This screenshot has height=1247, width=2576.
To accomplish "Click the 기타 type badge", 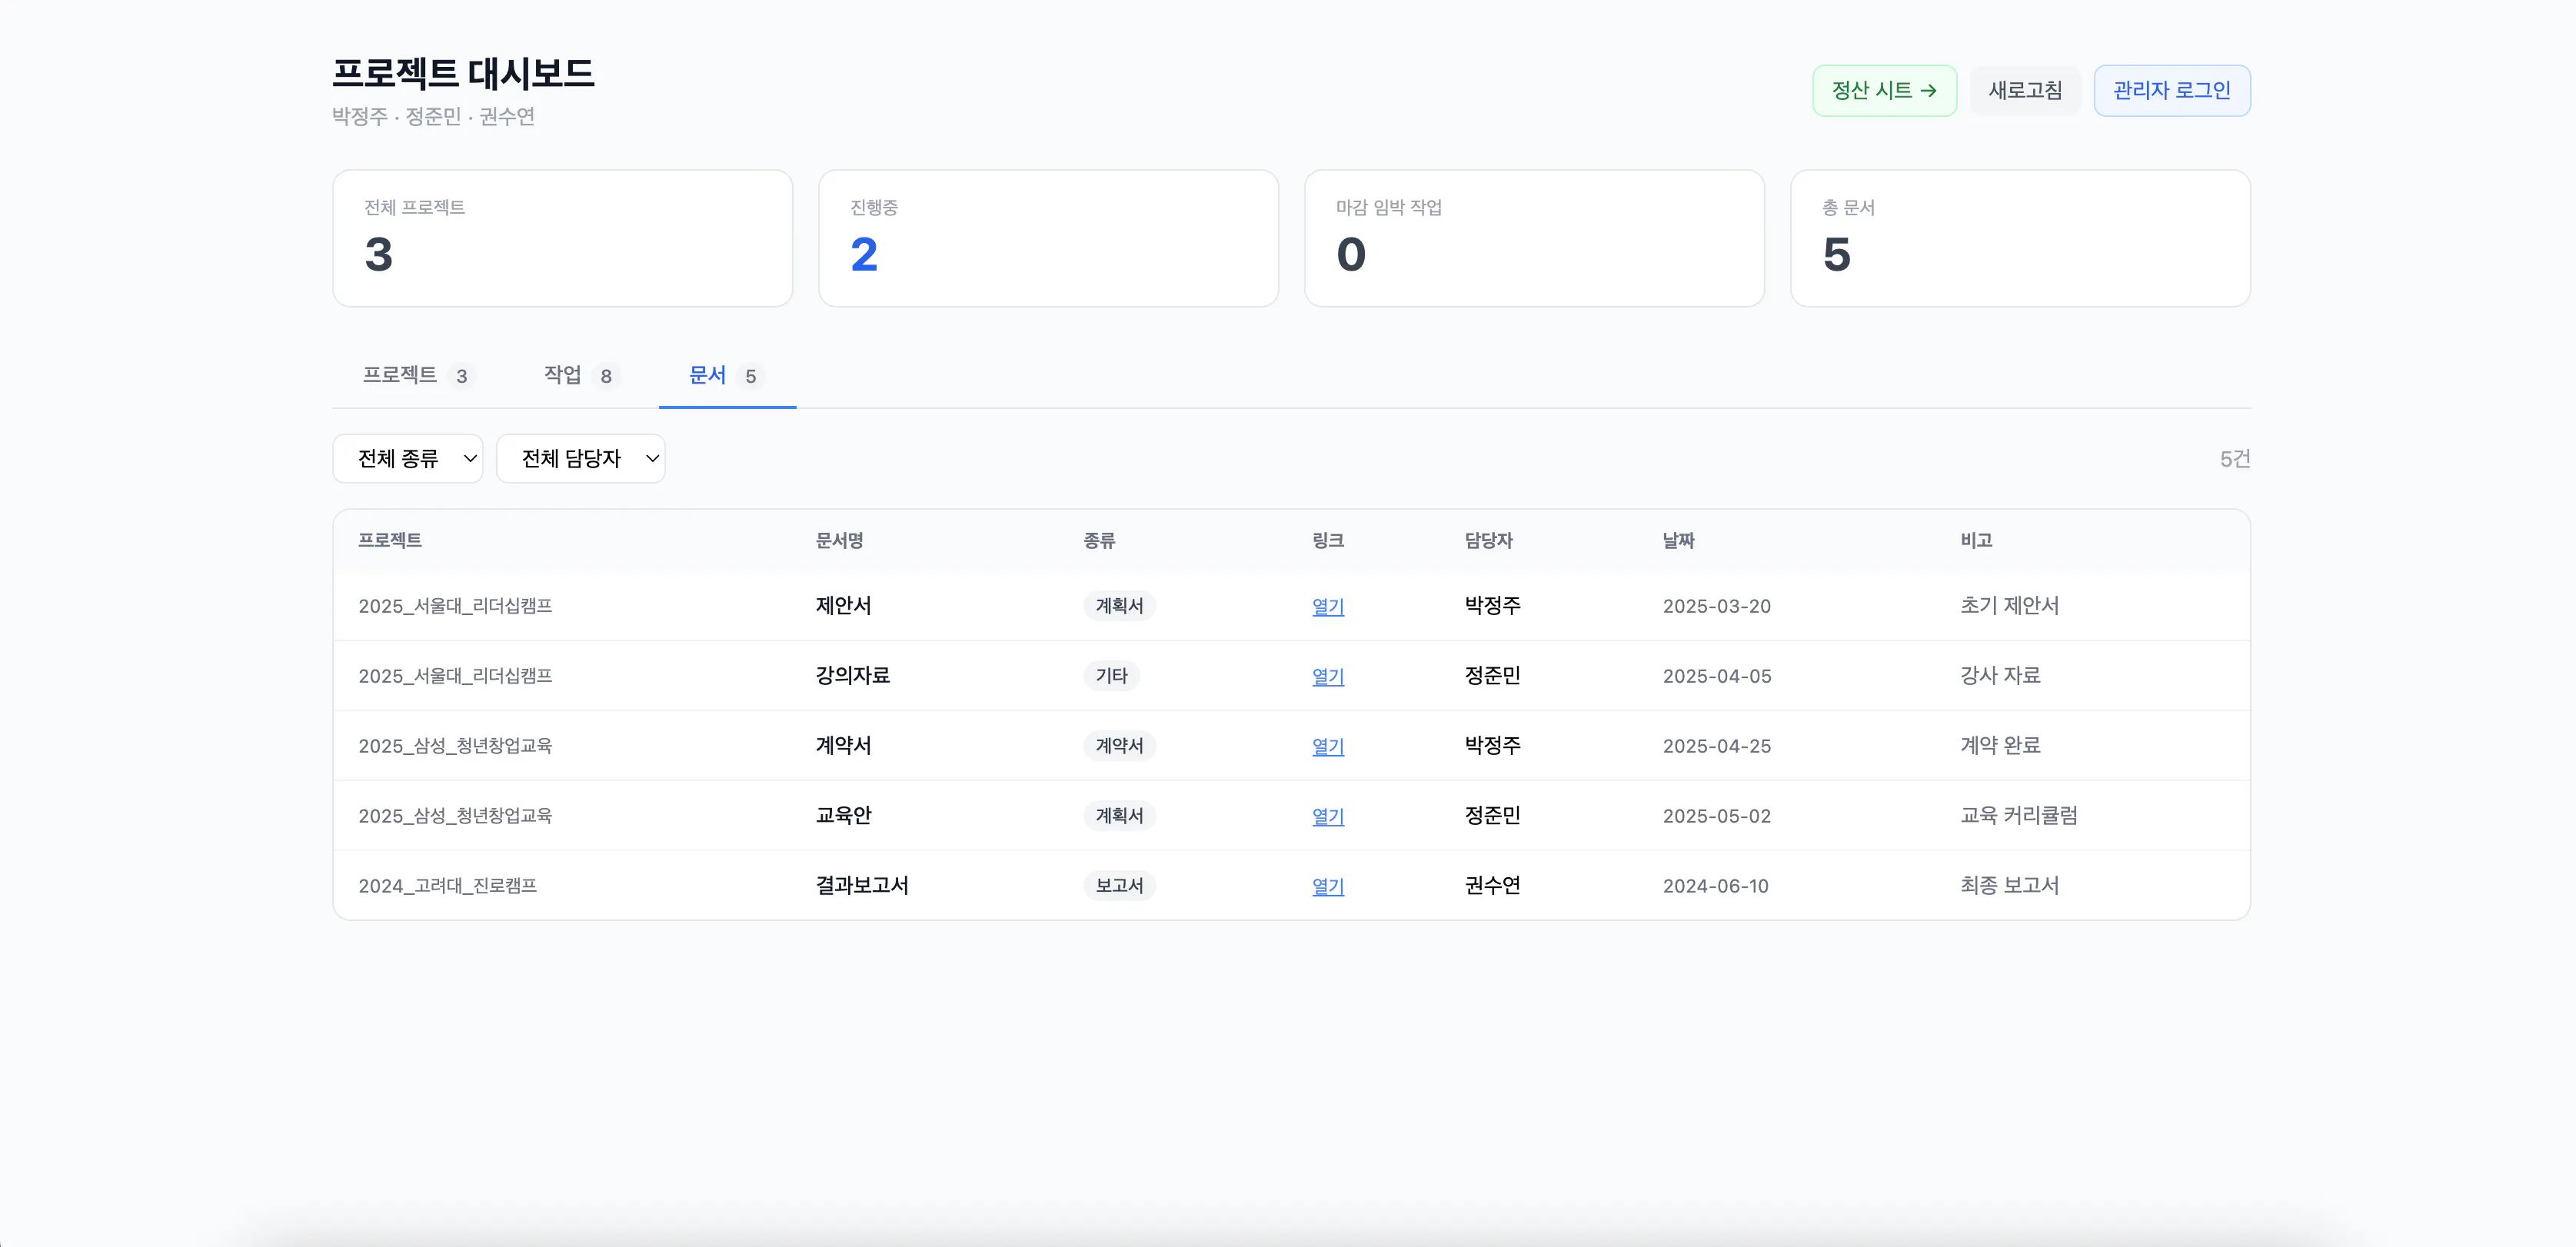I will click(1112, 676).
